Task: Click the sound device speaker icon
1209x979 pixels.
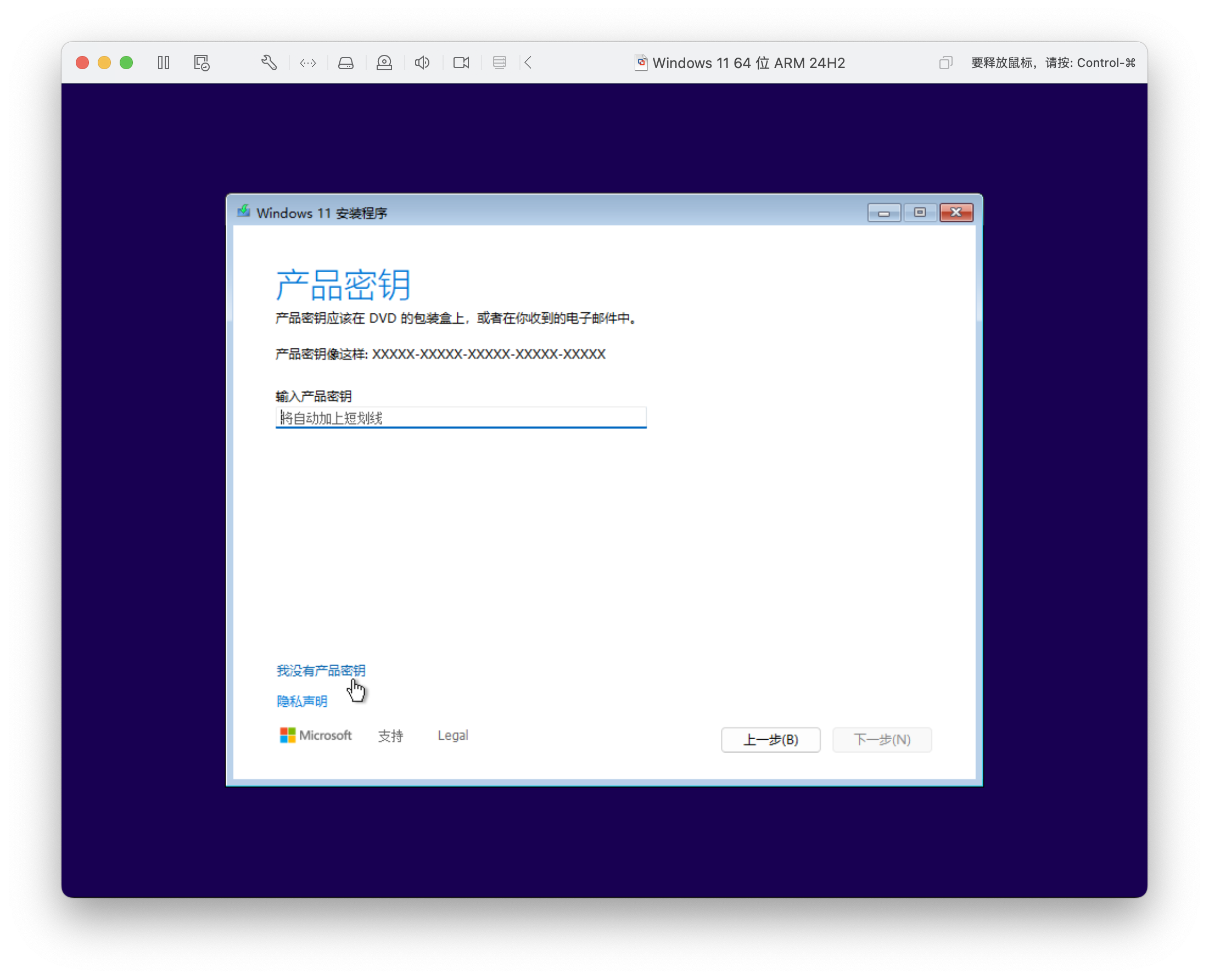Action: click(x=422, y=63)
